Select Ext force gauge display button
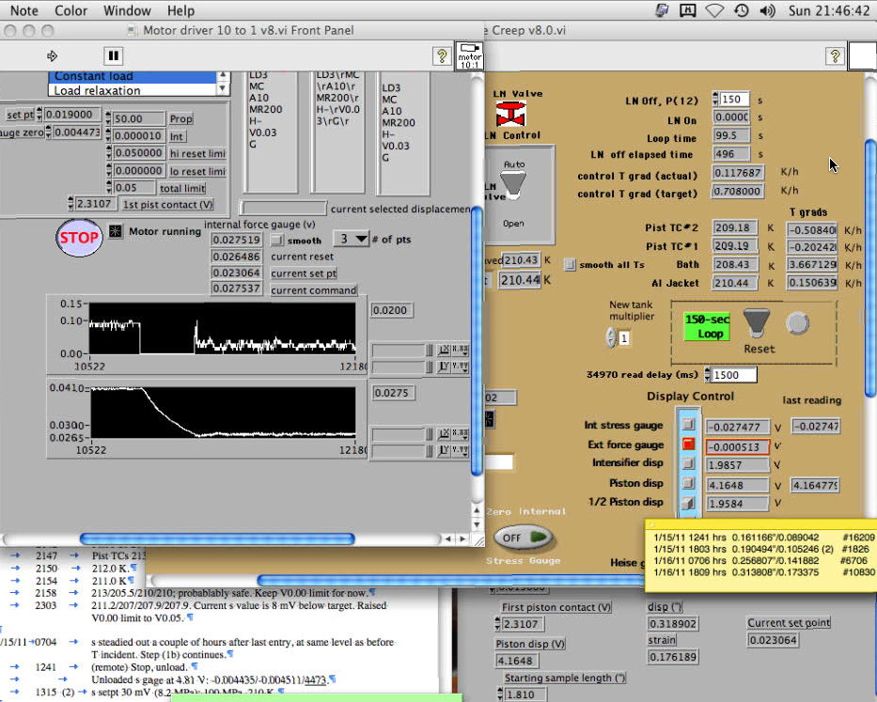The height and width of the screenshot is (702, 877). point(688,445)
